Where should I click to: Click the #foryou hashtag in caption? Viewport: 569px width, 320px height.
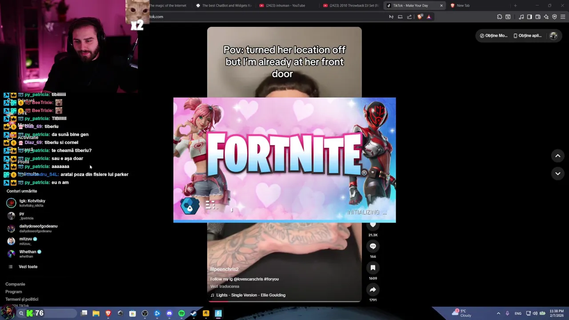point(271,279)
